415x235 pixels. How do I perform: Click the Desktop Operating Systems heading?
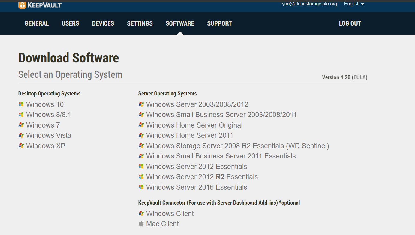coord(49,94)
